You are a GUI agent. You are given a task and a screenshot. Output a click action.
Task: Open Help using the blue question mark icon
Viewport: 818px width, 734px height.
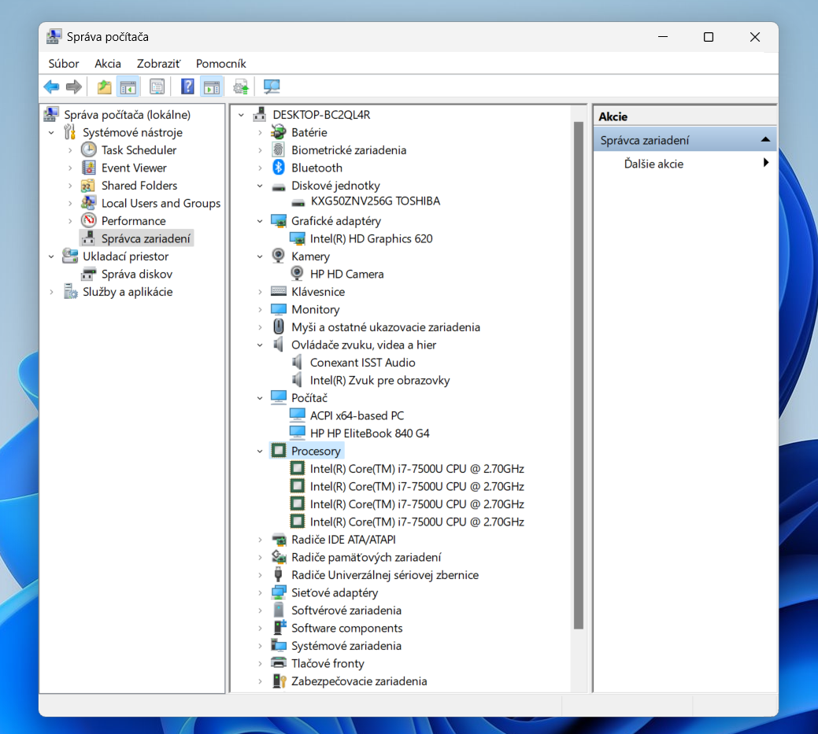click(x=187, y=87)
